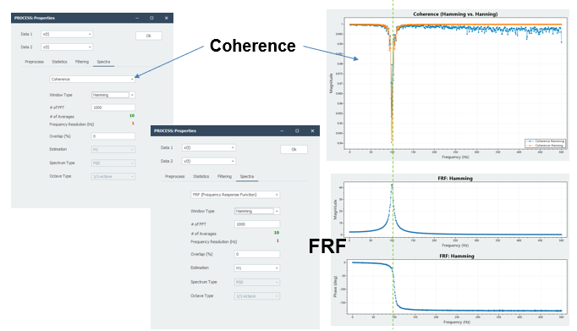Open Data 2 dropdown in Coherence dialog
Viewport: 577px width, 331px height.
tap(67, 47)
